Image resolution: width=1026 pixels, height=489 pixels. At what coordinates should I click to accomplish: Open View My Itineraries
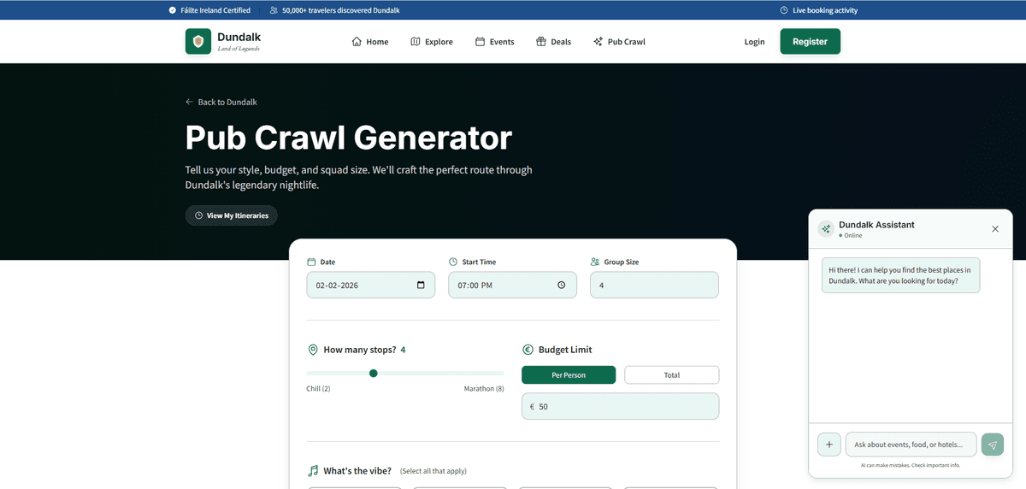tap(232, 215)
